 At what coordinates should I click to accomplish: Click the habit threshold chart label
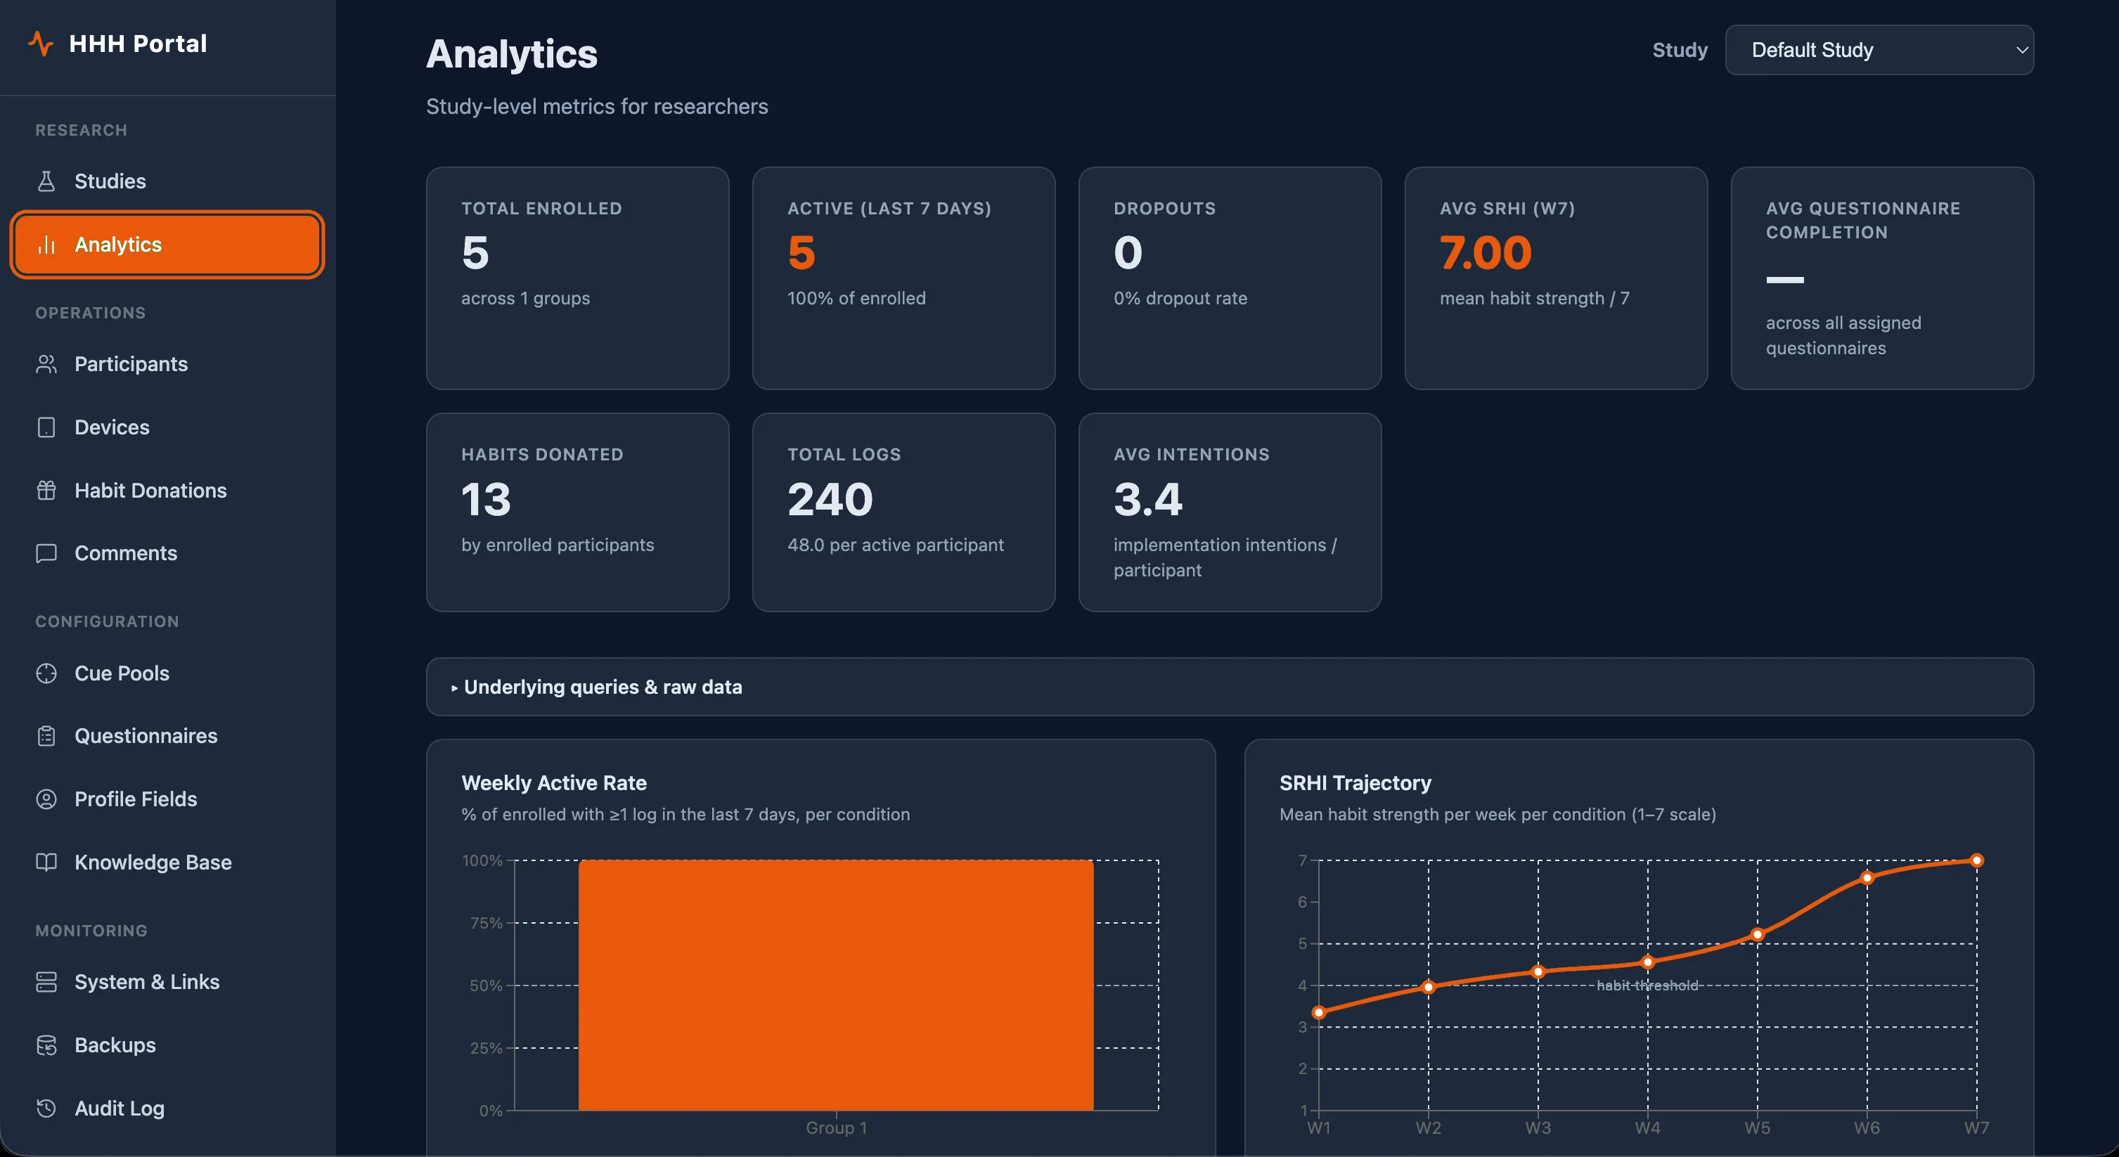(x=1647, y=985)
